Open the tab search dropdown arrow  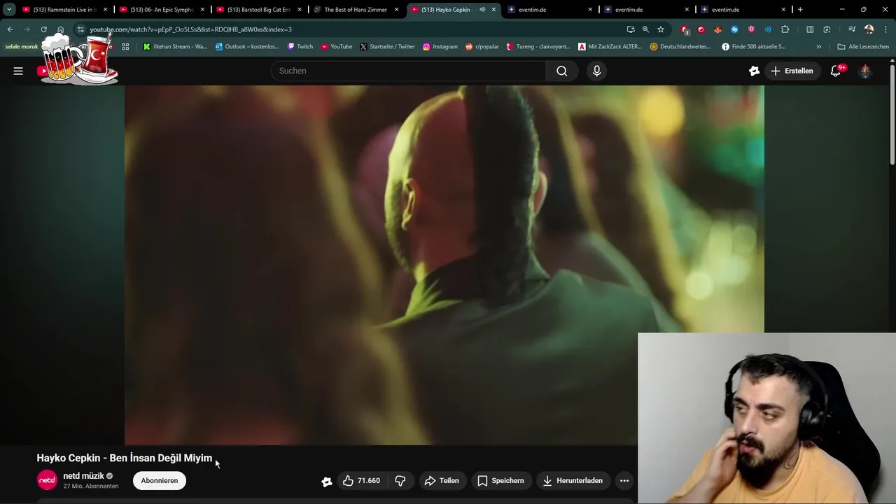click(x=9, y=10)
